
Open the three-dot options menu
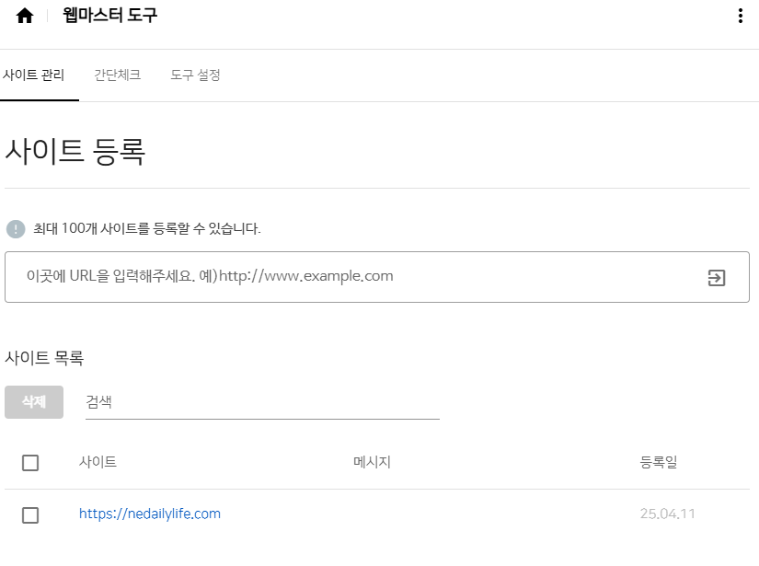click(x=741, y=16)
